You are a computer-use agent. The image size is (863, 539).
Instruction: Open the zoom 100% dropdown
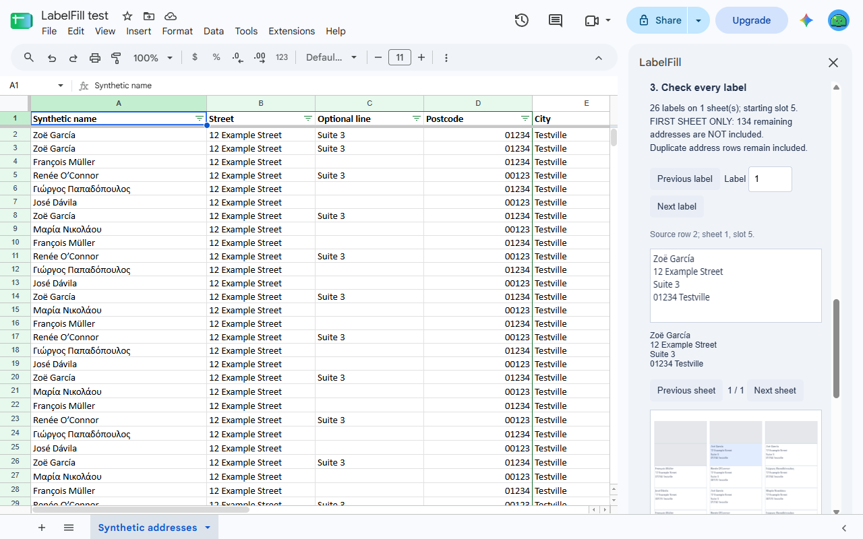pyautogui.click(x=153, y=58)
